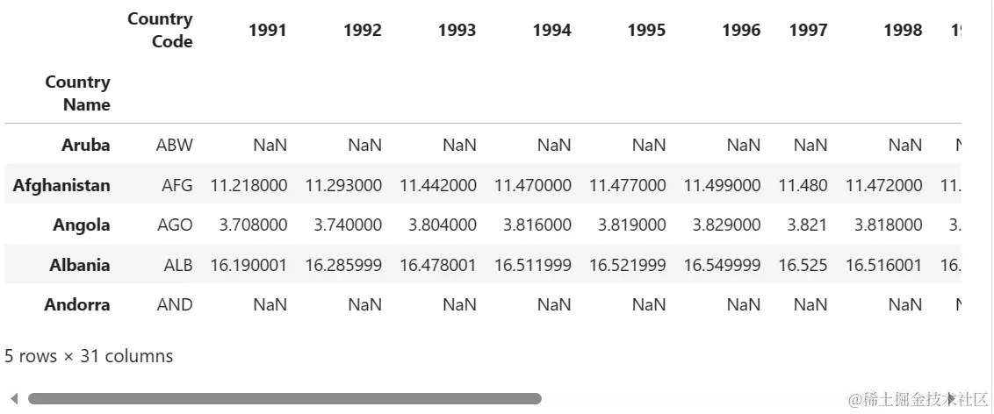The width and height of the screenshot is (994, 414).
Task: Click the horizontal scrollbar thumb
Action: pyautogui.click(x=285, y=399)
